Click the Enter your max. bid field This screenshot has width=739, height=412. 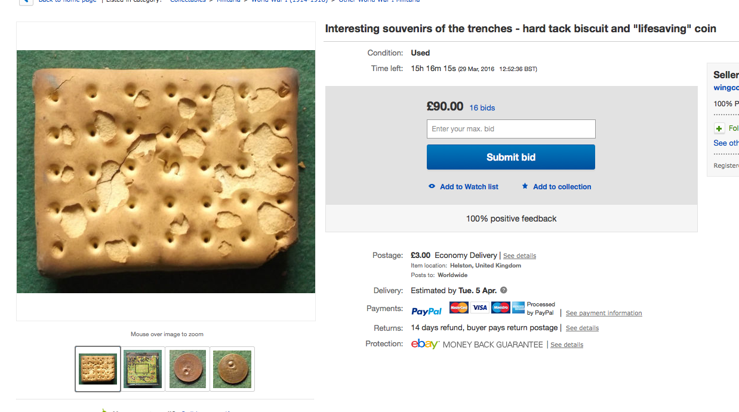(510, 129)
